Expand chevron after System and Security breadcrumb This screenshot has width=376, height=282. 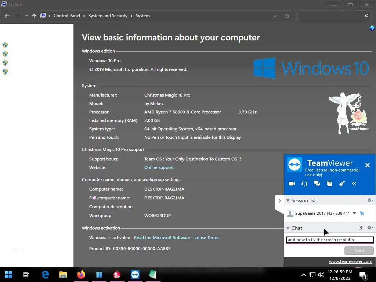point(131,16)
